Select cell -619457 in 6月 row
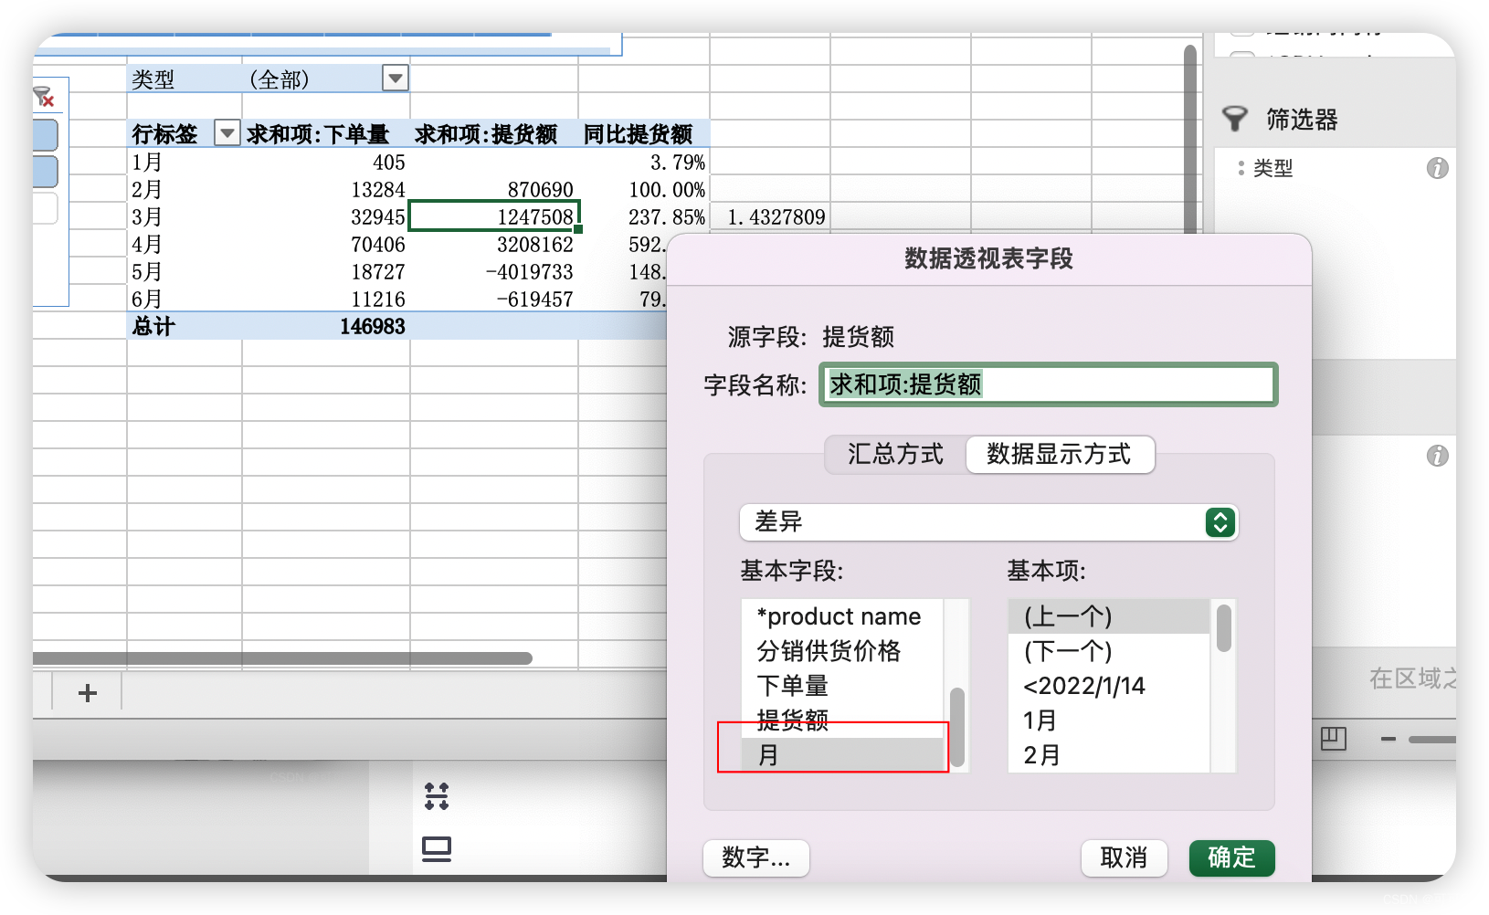This screenshot has height=915, width=1489. click(x=494, y=300)
